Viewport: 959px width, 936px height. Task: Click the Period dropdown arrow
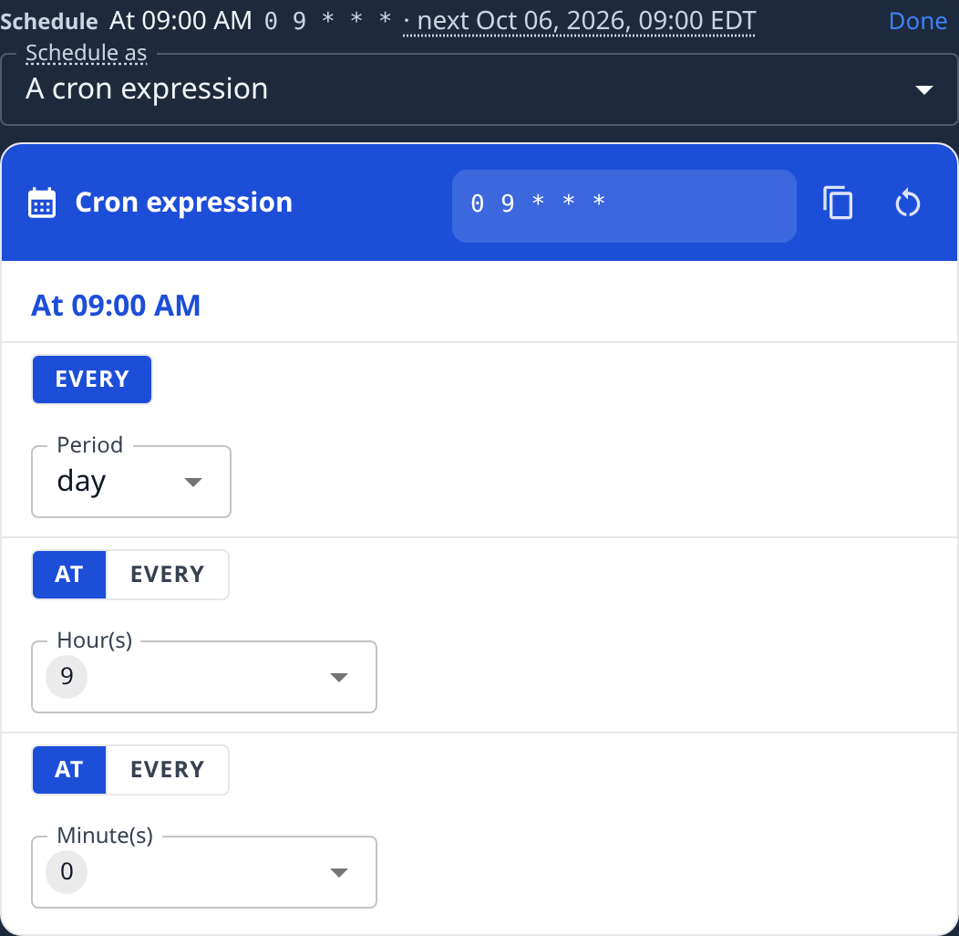pyautogui.click(x=193, y=483)
